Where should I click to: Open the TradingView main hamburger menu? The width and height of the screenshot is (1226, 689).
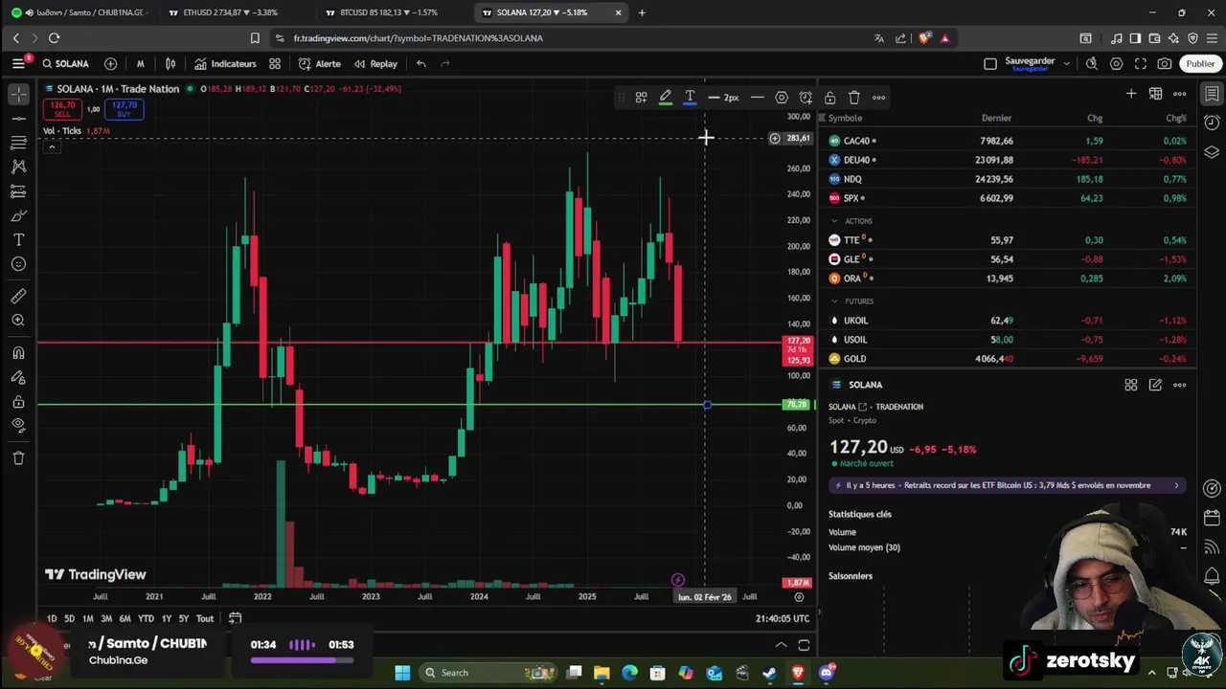pos(18,63)
